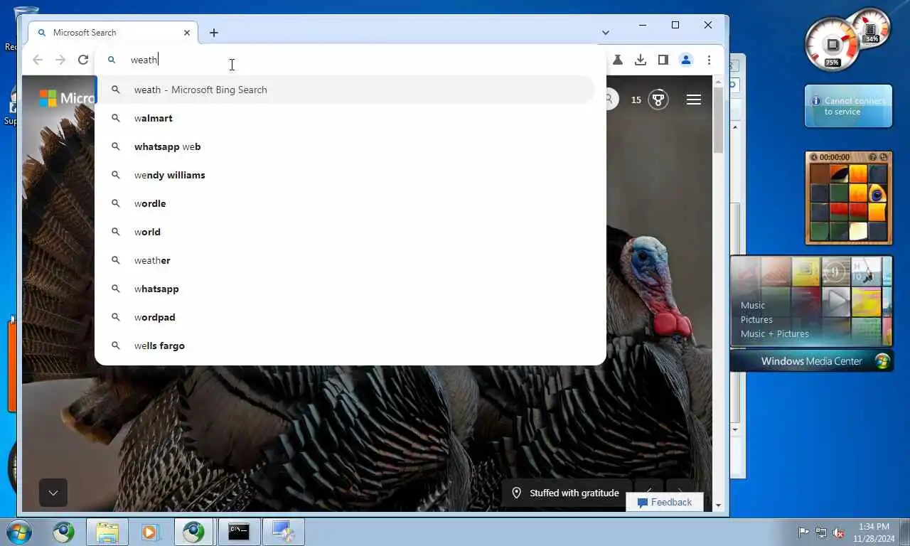
Task: Expand the tab search dropdown arrow
Action: [606, 33]
